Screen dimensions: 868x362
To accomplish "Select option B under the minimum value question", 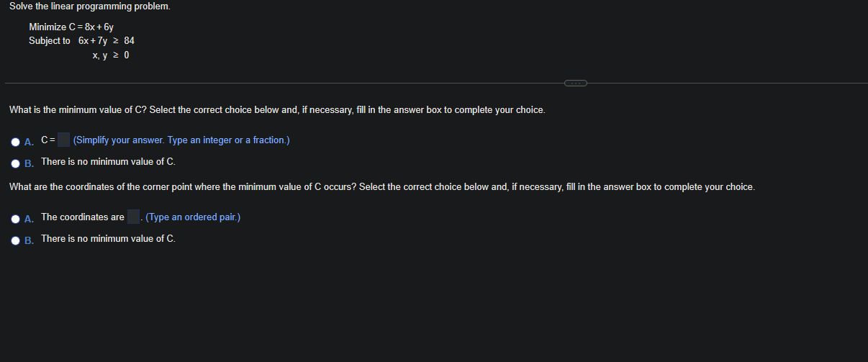I will [x=16, y=163].
